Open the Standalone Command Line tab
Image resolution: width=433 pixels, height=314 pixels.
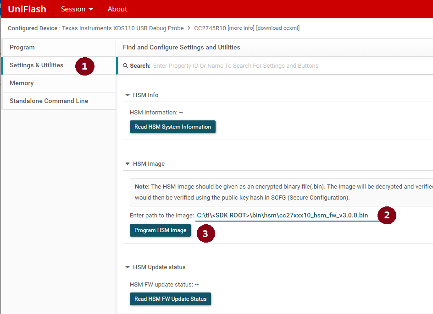click(x=49, y=101)
